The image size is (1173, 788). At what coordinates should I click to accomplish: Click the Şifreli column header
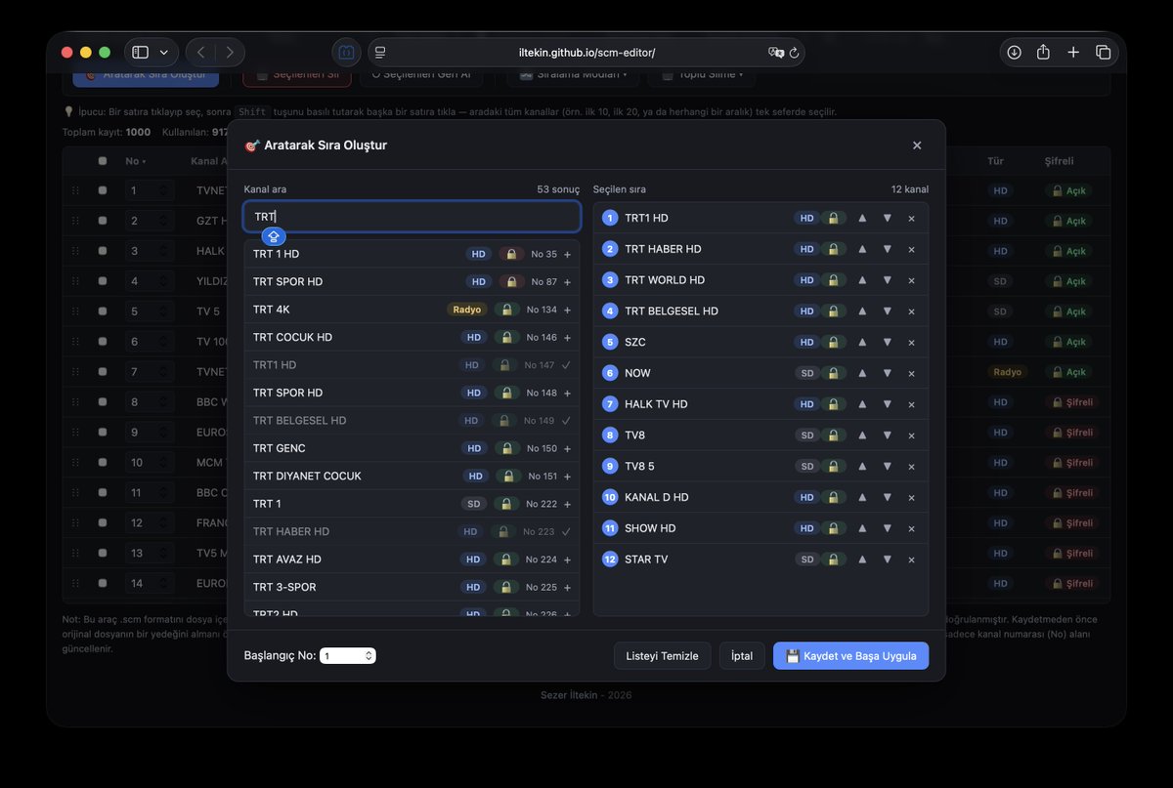tap(1060, 161)
